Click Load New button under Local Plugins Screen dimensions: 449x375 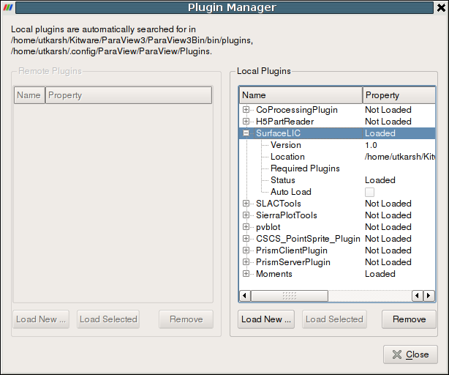[x=266, y=319]
